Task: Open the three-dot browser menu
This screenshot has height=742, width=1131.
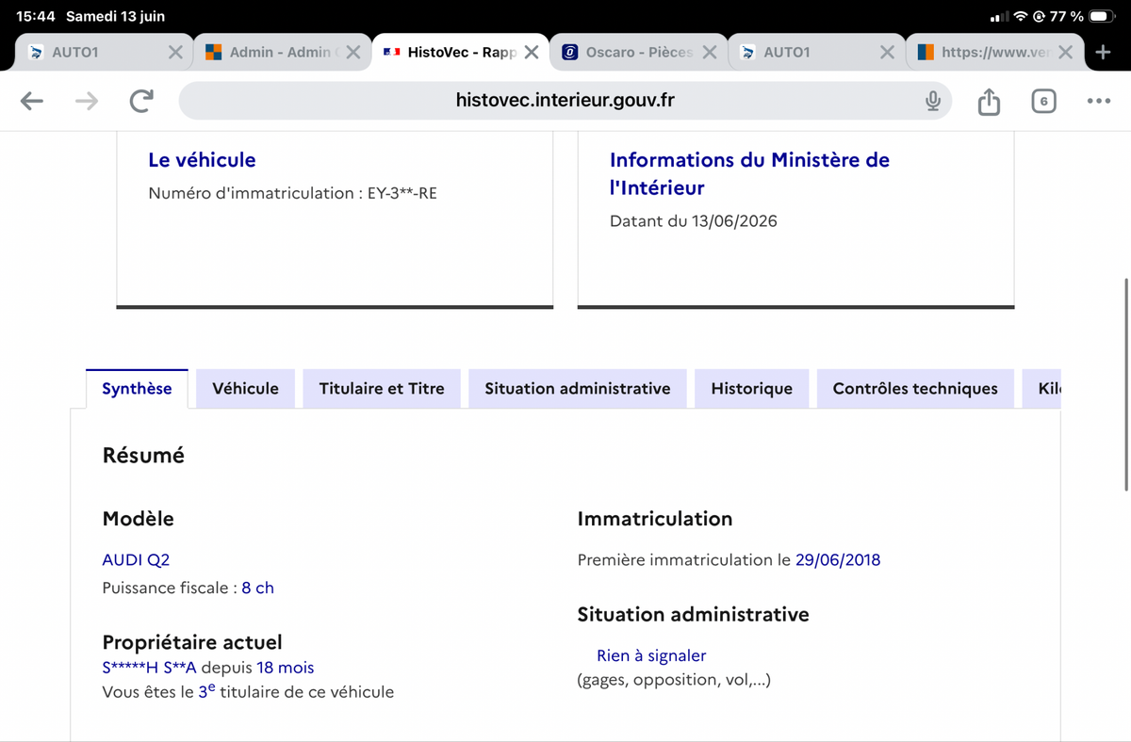Action: [x=1098, y=101]
